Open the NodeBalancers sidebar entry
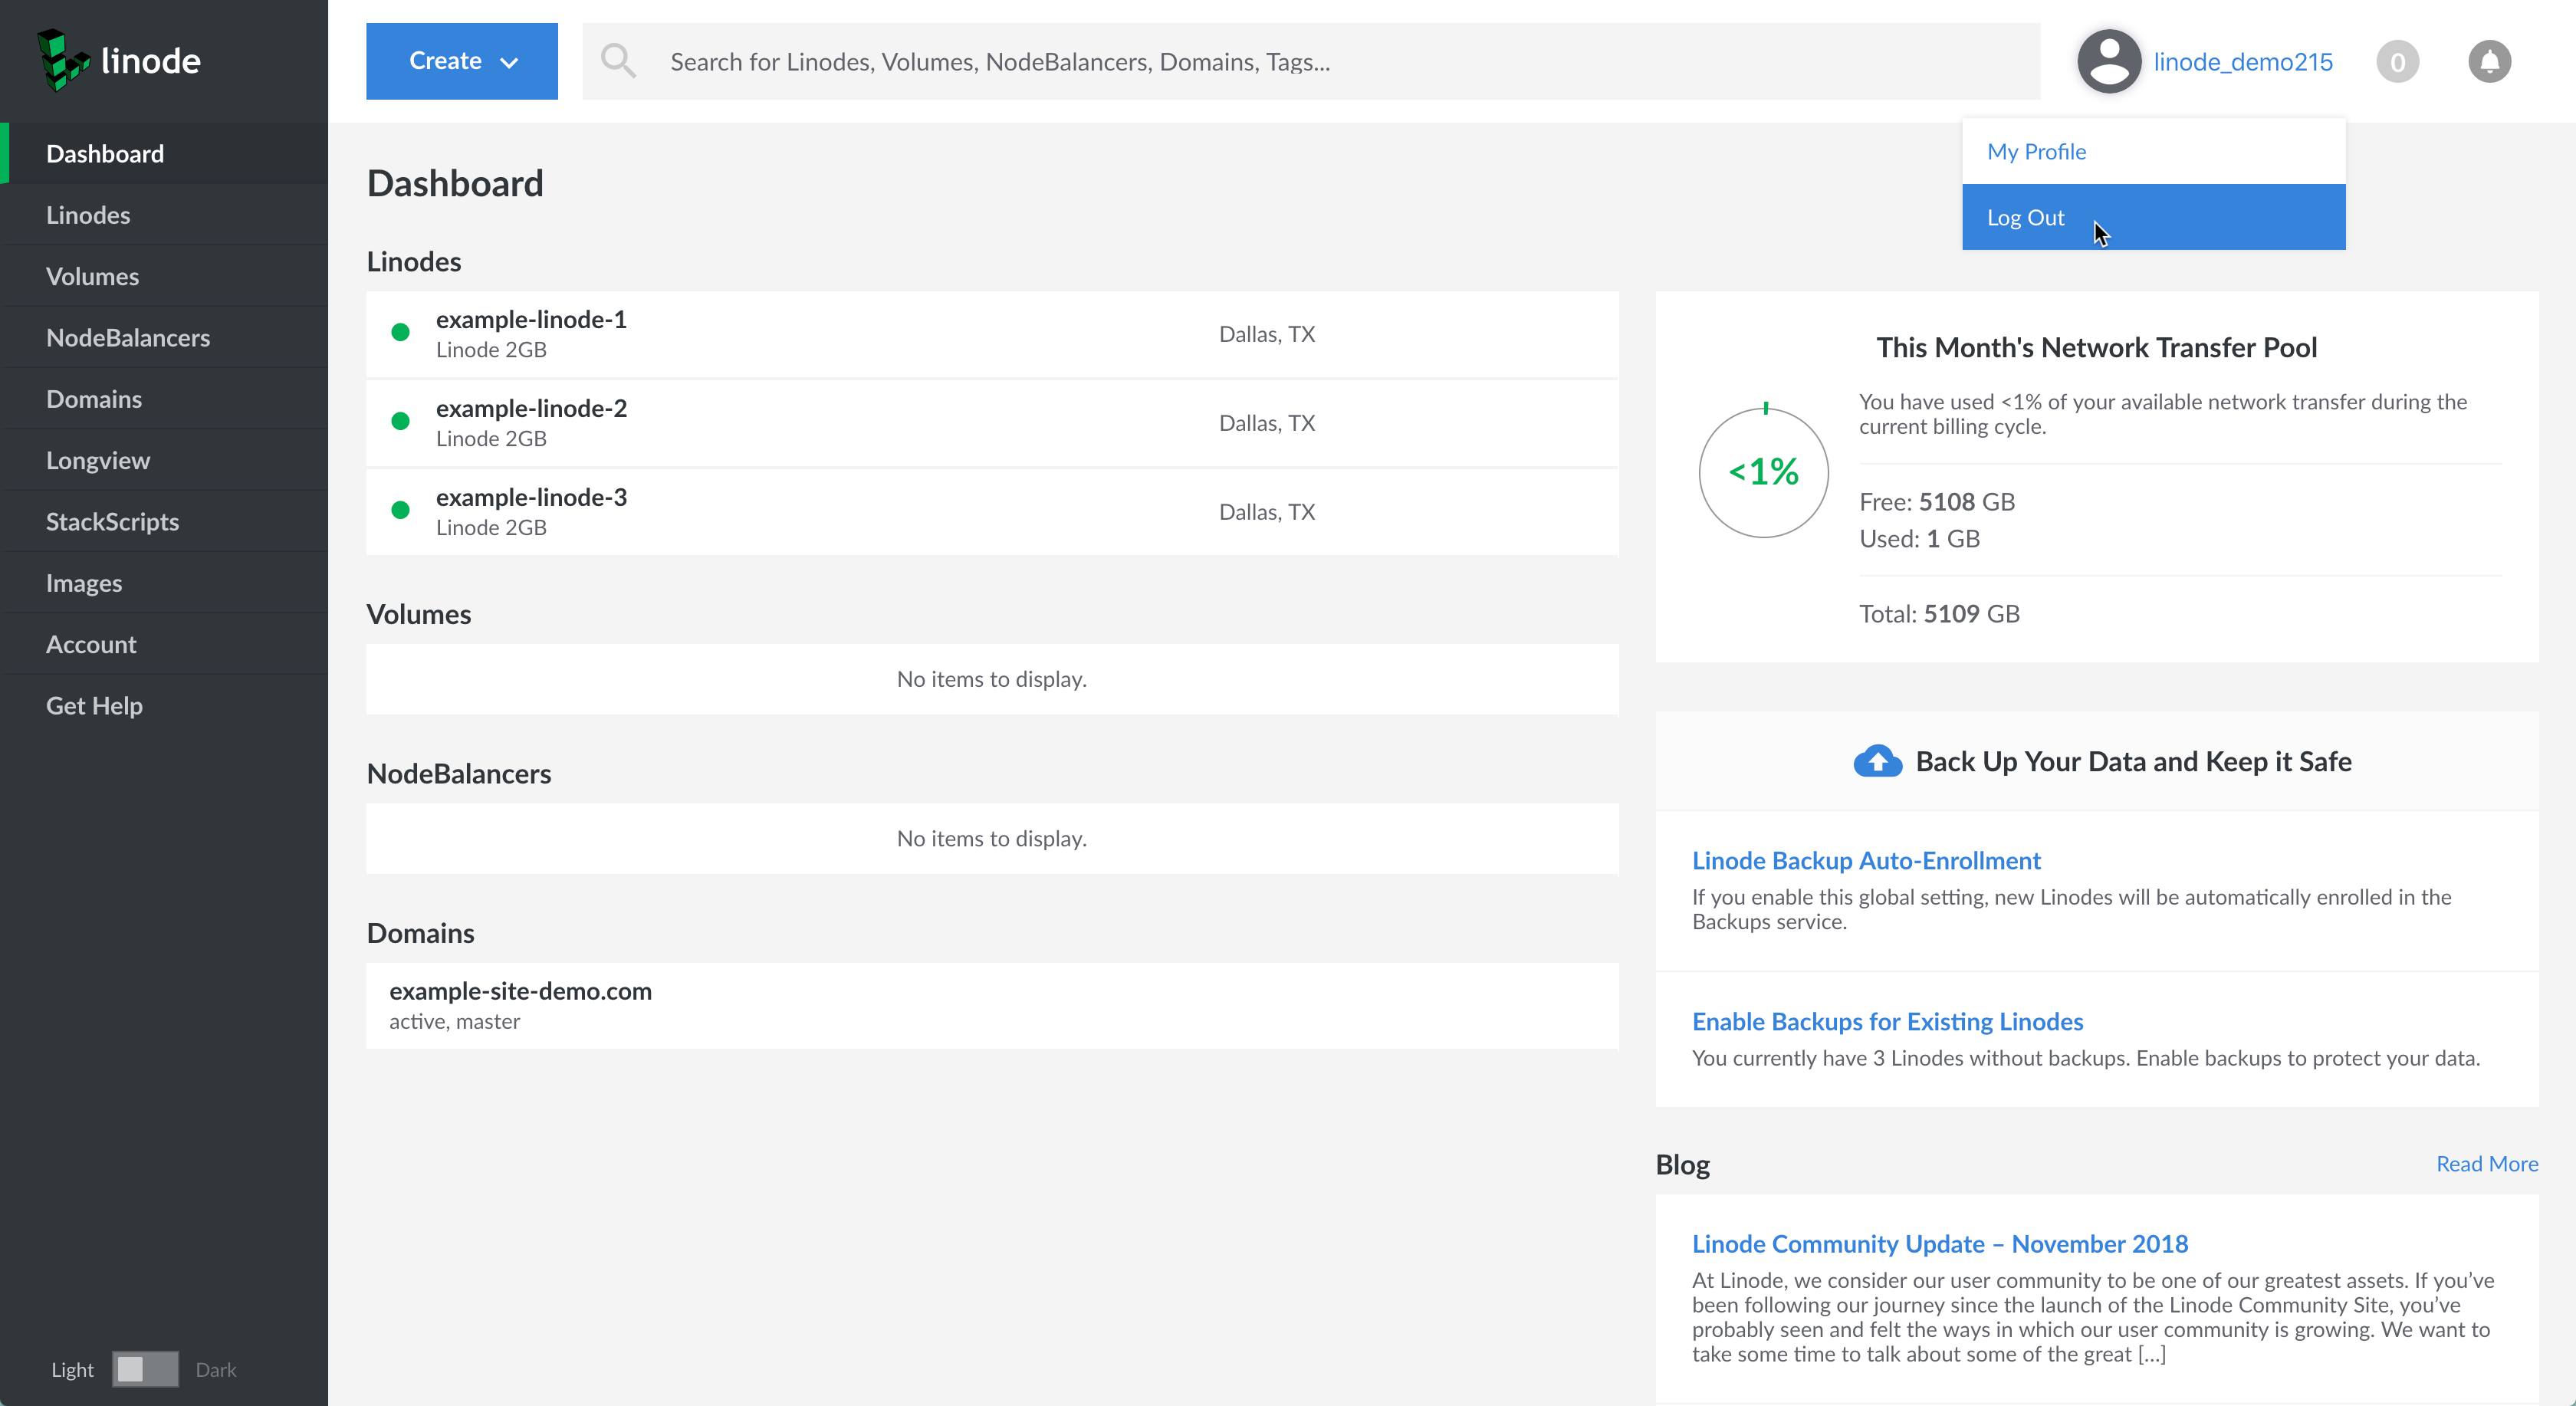The width and height of the screenshot is (2576, 1406). tap(128, 337)
